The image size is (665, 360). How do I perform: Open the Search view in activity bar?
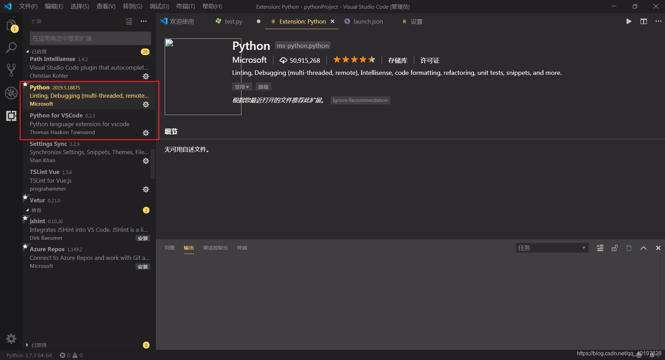(11, 47)
